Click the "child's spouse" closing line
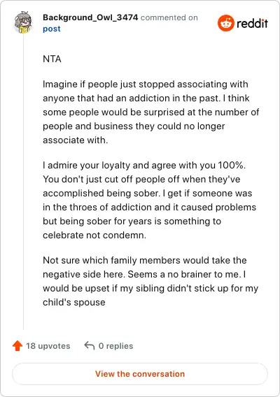The image size is (280, 397). pyautogui.click(x=74, y=303)
